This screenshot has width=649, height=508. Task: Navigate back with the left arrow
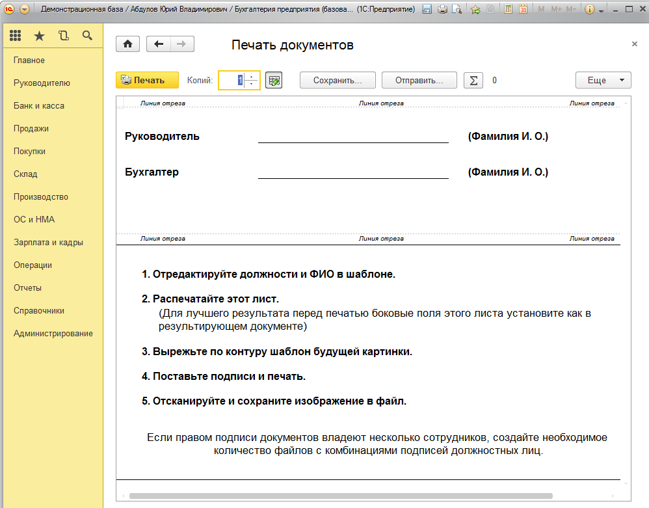[159, 44]
